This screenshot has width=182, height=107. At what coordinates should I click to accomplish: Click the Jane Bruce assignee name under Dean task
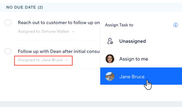click(x=52, y=60)
